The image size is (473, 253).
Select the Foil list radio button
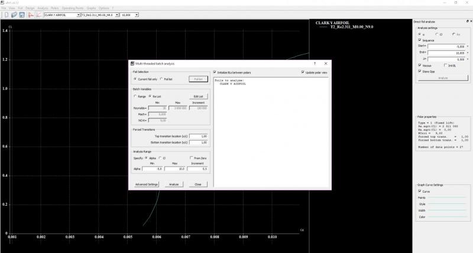pos(162,79)
